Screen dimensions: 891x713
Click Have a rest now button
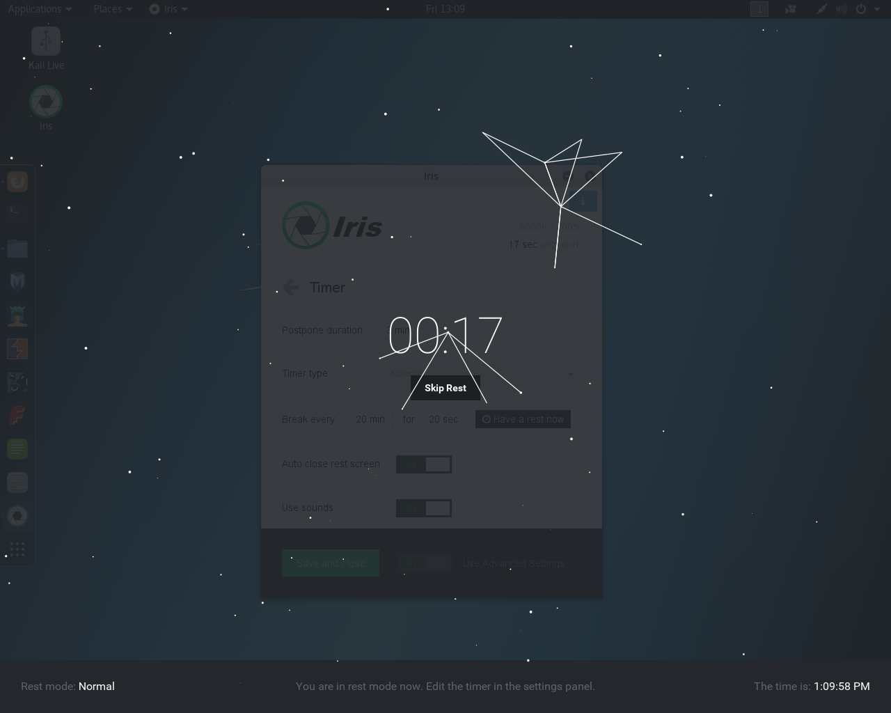[x=523, y=419]
